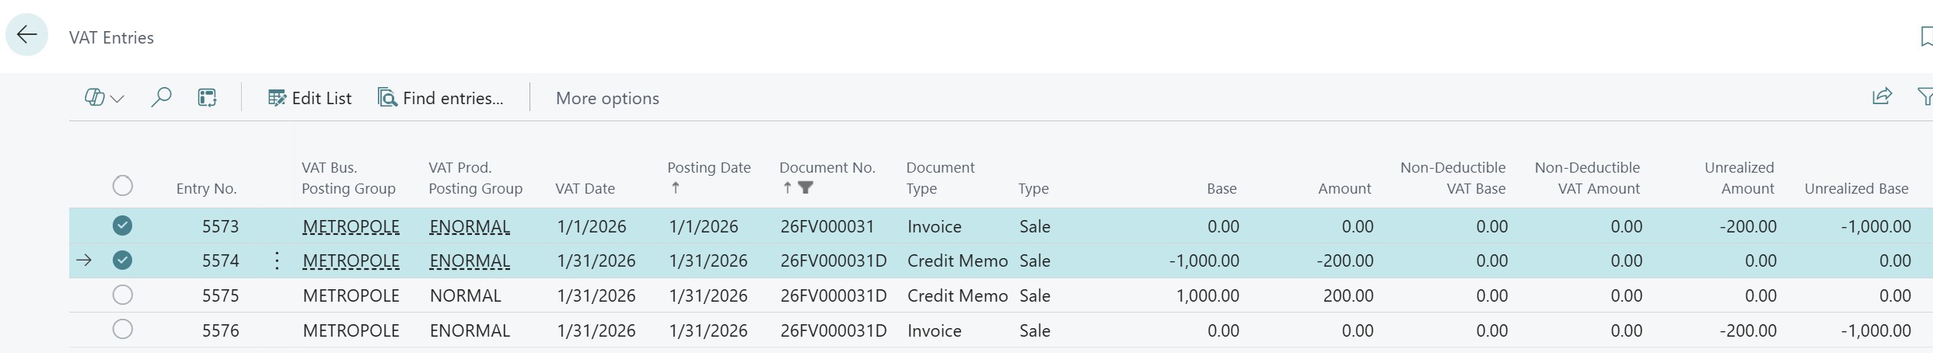Toggle select-all rows circle in header

pos(123,186)
